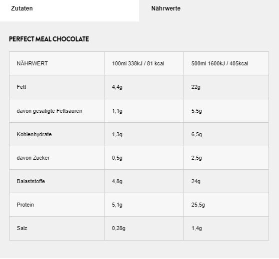Click the 100ml 338kJ / 81 kcal column header
The height and width of the screenshot is (259, 279).
coord(138,63)
